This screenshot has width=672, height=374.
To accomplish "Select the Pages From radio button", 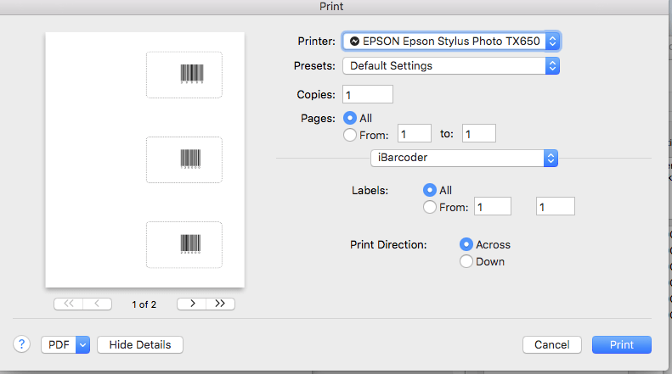I will click(x=350, y=135).
